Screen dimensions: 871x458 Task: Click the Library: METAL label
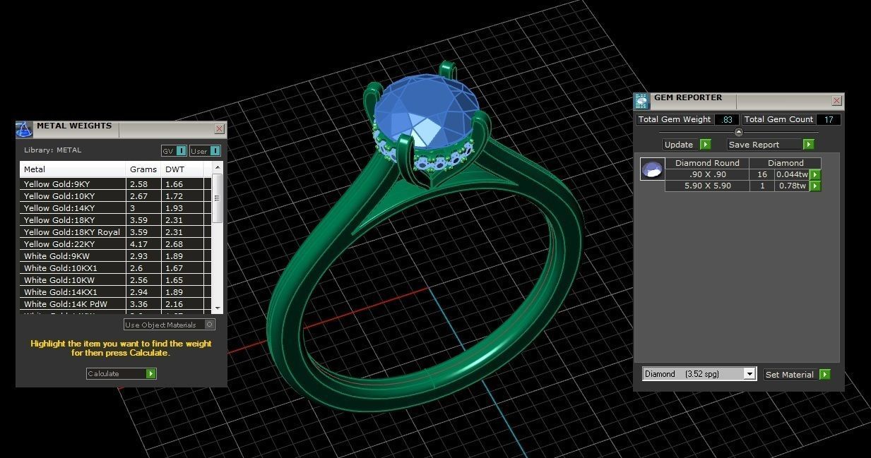point(52,150)
